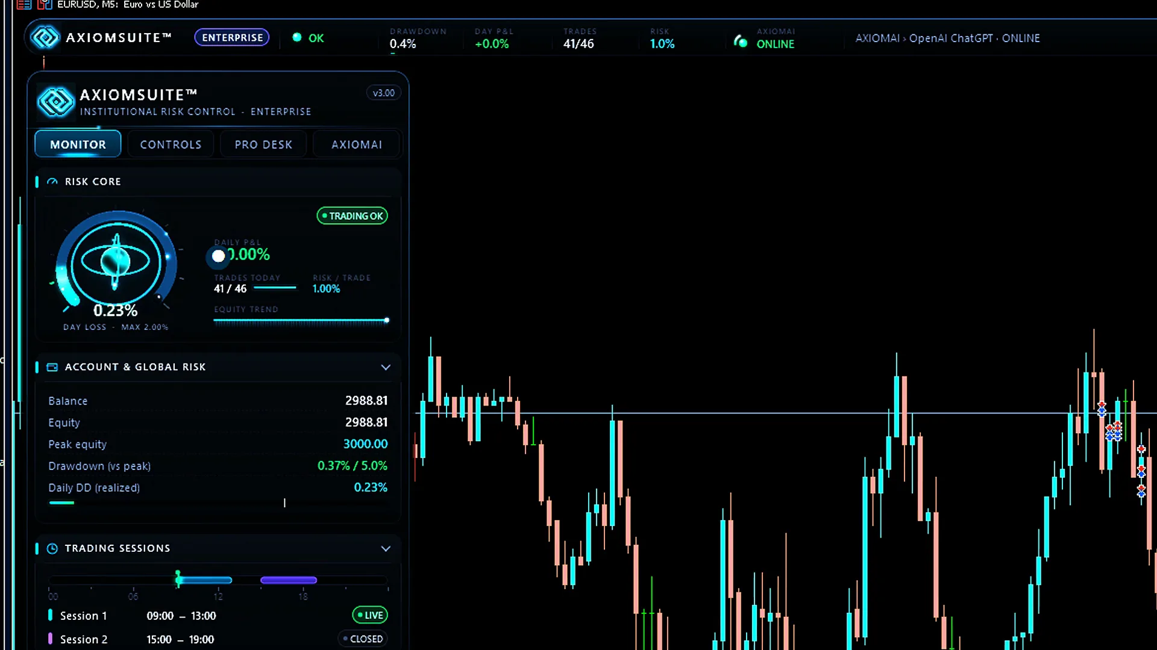Click the Balance value 2988.81
This screenshot has height=650, width=1157.
click(x=366, y=400)
